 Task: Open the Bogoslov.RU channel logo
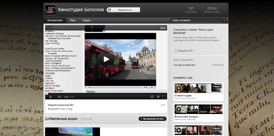(x=50, y=10)
